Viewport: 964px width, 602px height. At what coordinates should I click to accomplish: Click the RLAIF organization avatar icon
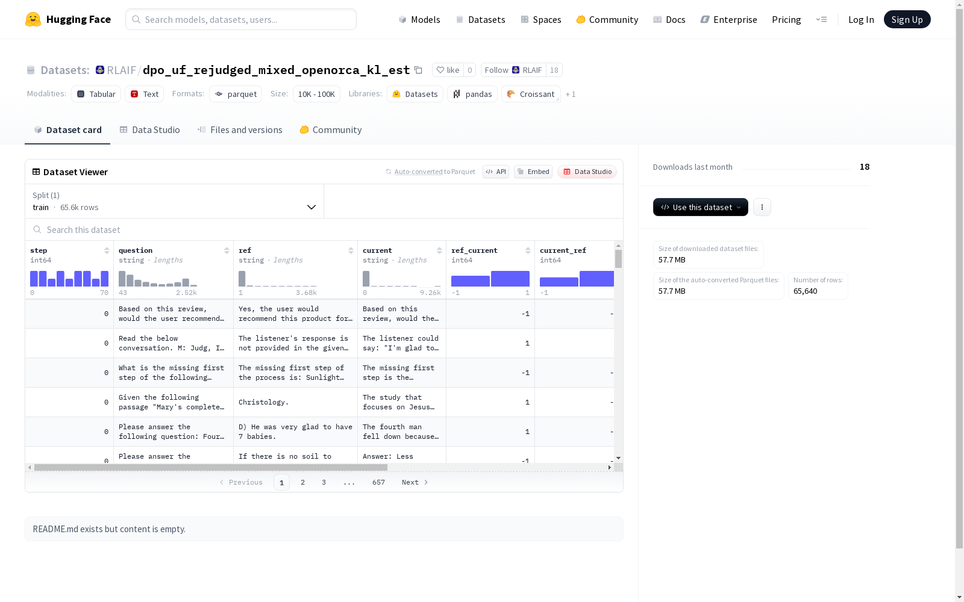click(x=100, y=70)
